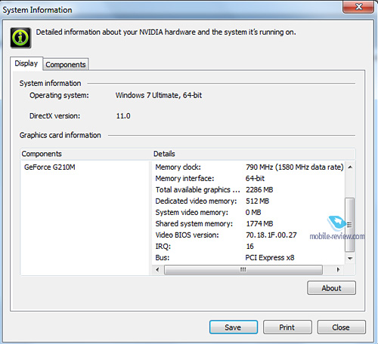Image resolution: width=378 pixels, height=344 pixels.
Task: Select GeForce G210M in components list
Action: (50, 167)
